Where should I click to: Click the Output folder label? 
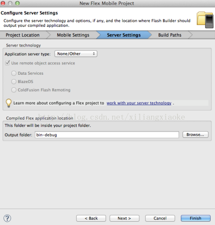pos(19,135)
